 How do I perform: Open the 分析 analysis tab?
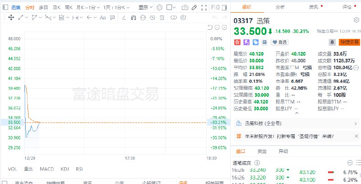pos(280,7)
